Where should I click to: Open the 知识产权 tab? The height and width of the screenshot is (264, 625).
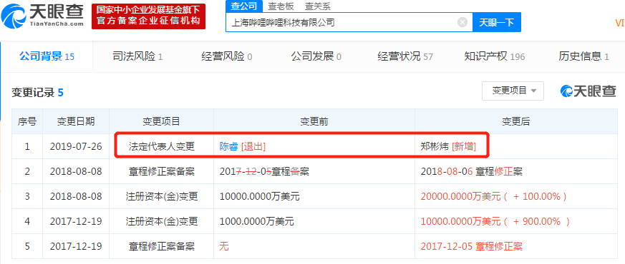coord(494,57)
